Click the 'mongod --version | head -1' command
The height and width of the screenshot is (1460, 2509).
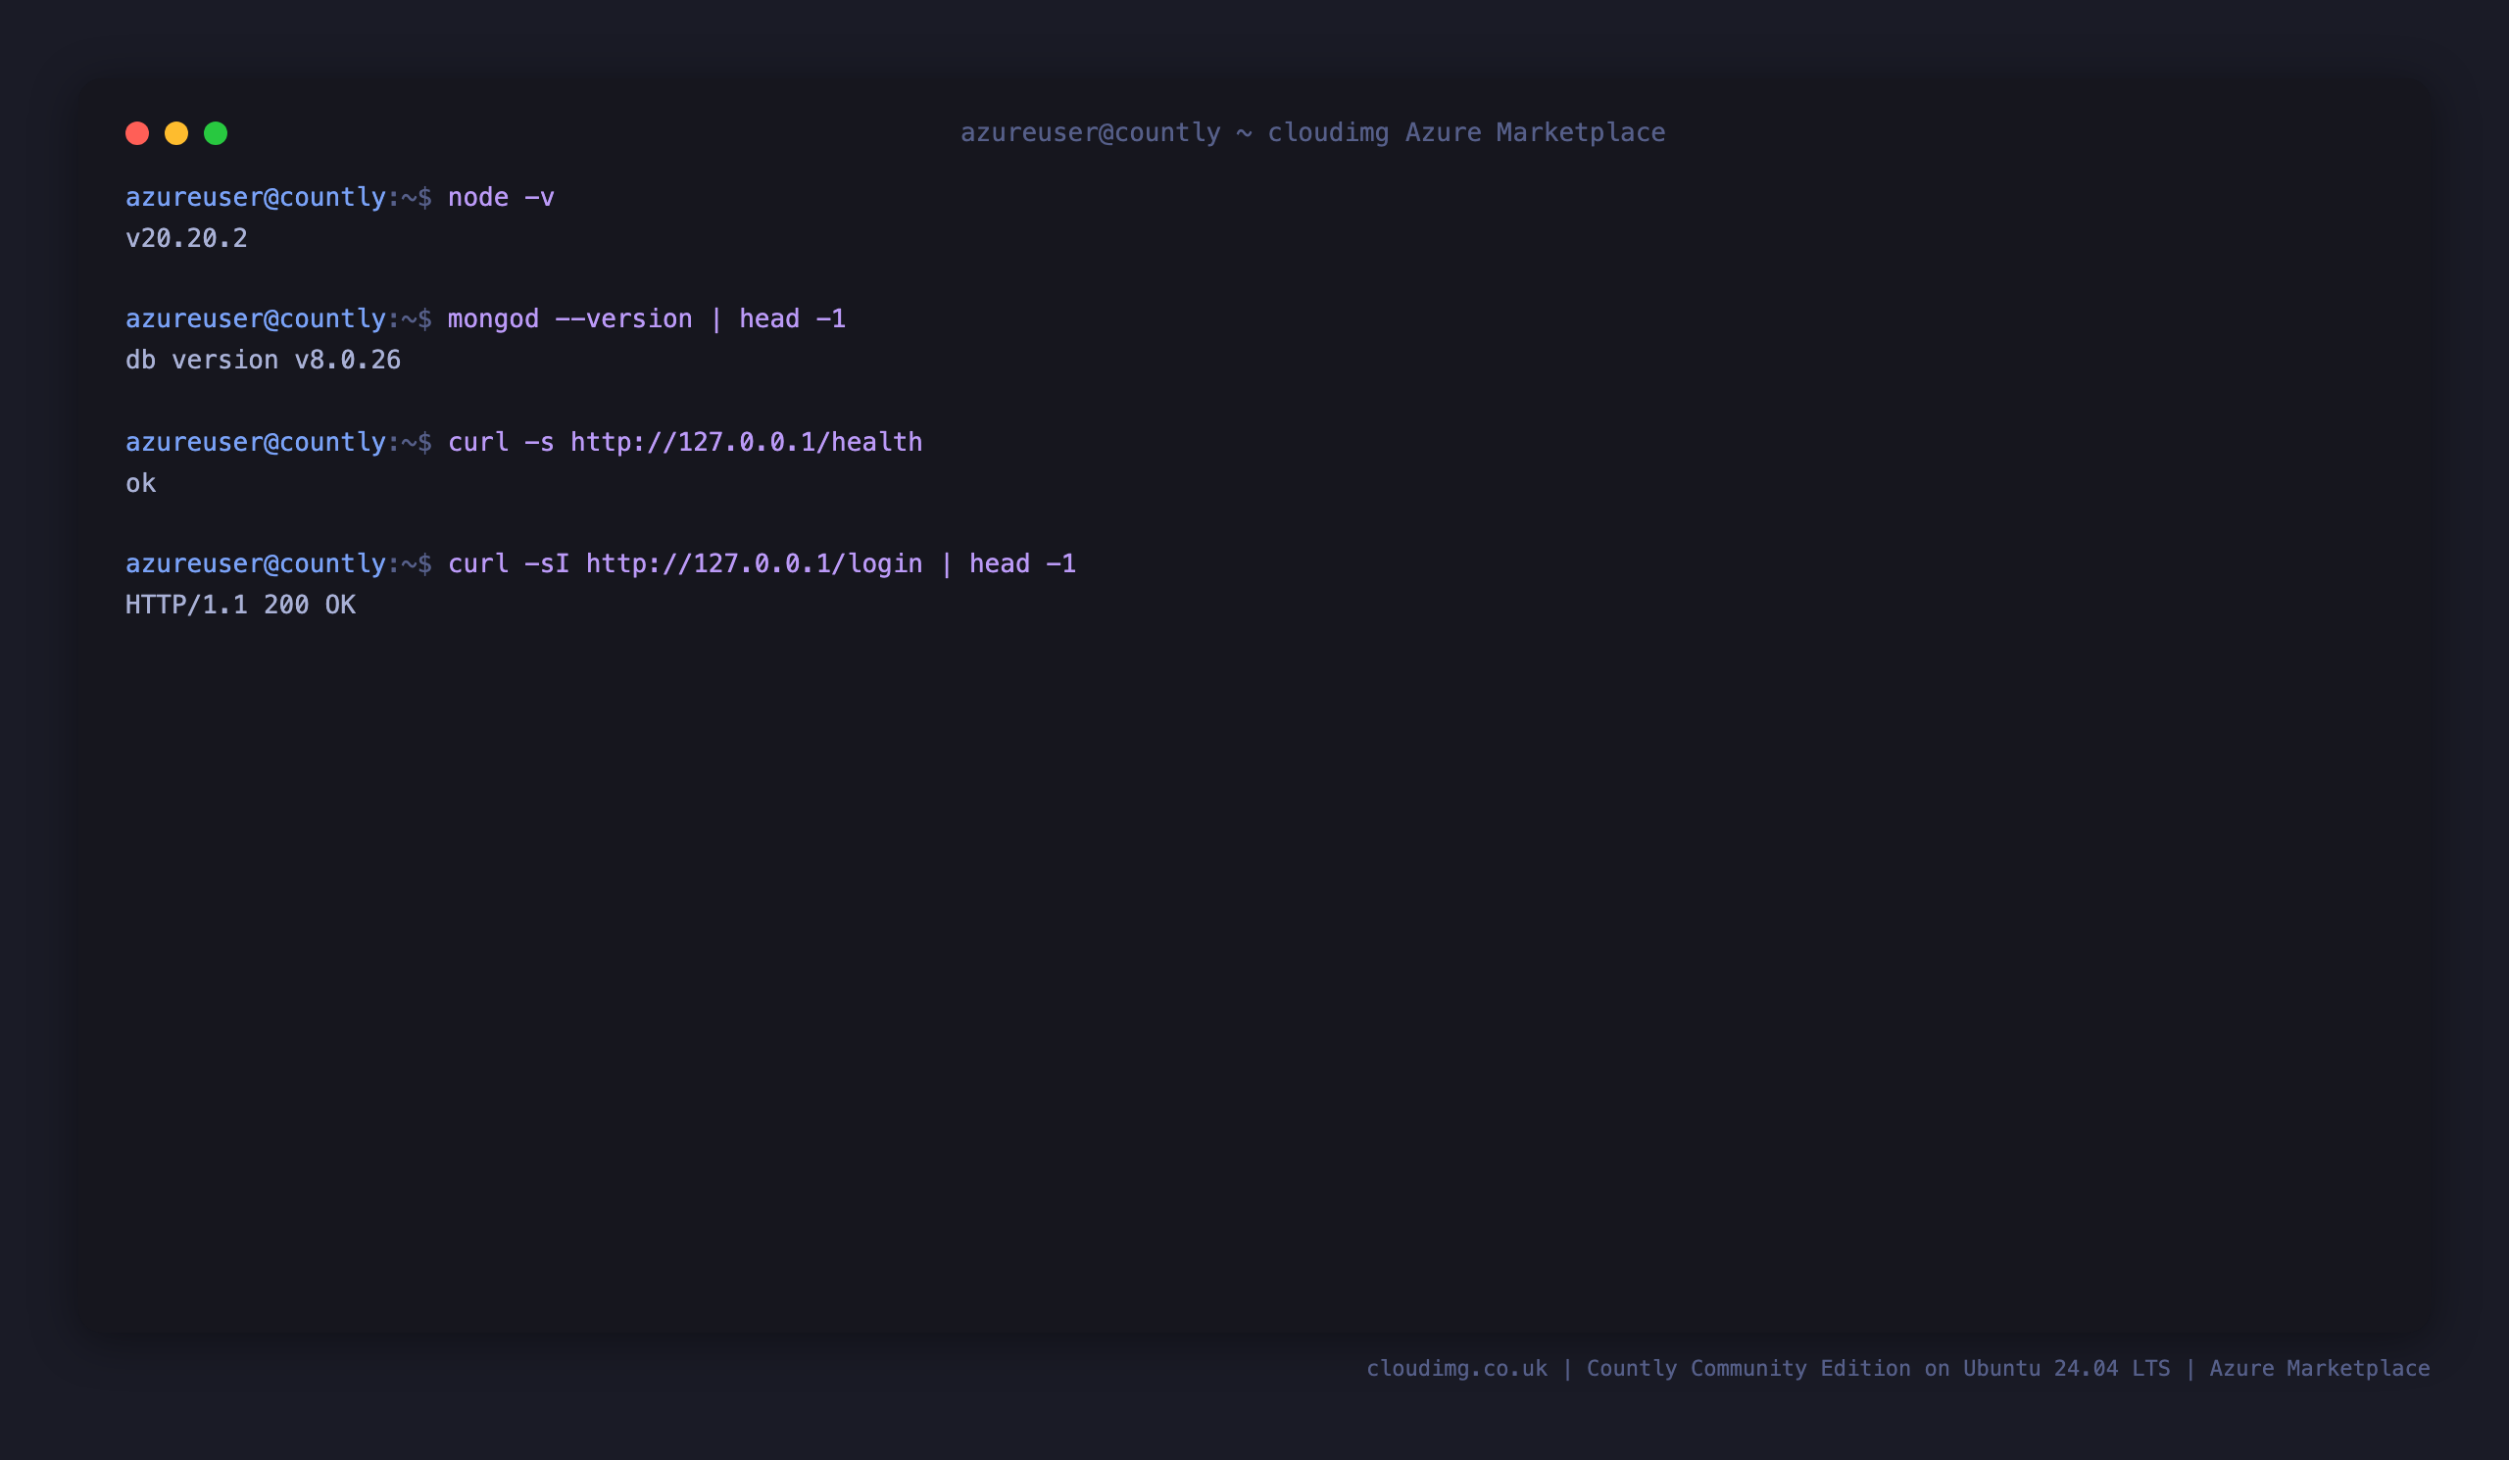pyautogui.click(x=646, y=318)
